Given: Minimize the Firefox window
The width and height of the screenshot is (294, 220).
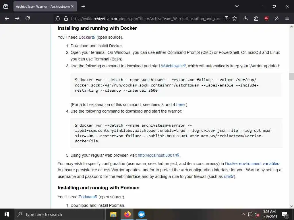Looking at the screenshot, I should tap(261, 6).
